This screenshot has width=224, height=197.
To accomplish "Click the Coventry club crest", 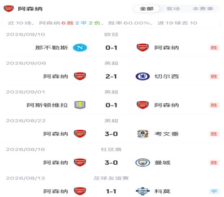I will (x=142, y=134).
